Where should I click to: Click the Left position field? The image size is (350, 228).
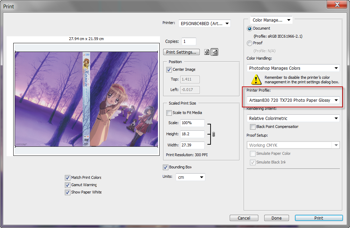pyautogui.click(x=190, y=90)
